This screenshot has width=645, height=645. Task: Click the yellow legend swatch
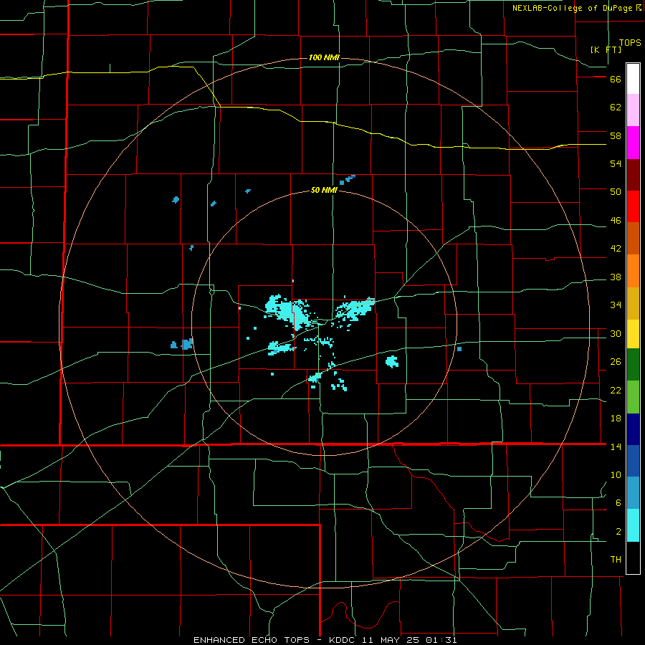tap(633, 333)
